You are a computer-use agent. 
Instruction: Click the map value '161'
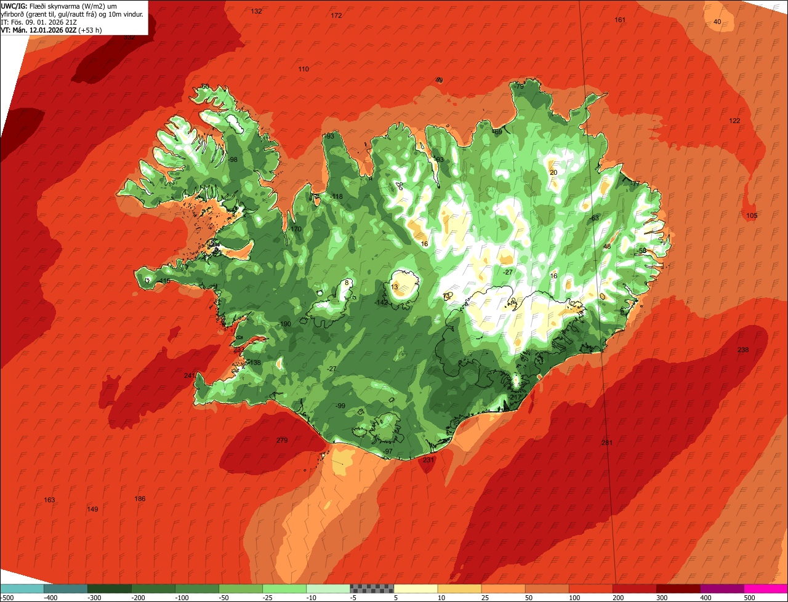[x=620, y=20]
